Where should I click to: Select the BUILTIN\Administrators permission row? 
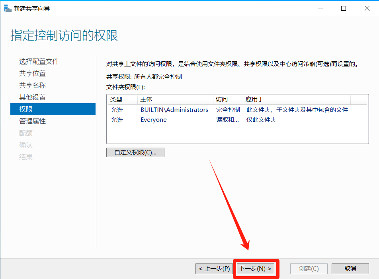174,110
